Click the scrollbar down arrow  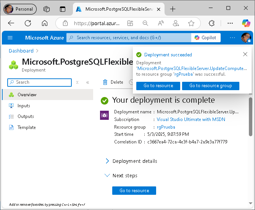(250, 203)
